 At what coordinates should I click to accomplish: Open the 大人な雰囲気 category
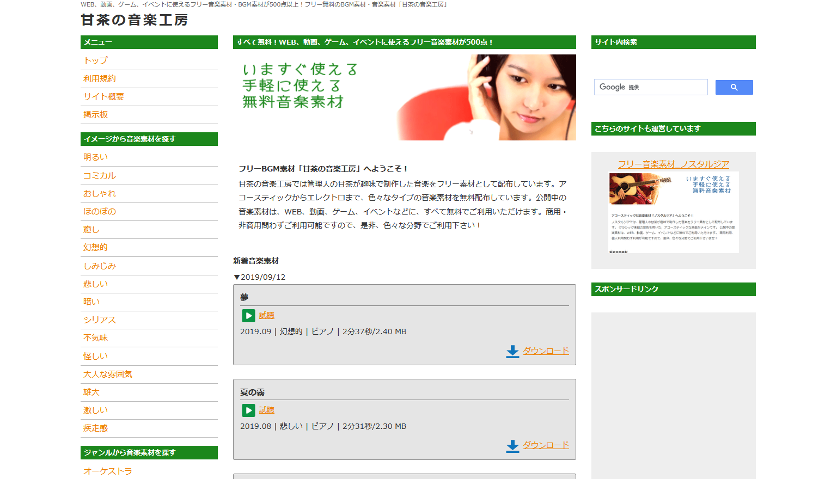point(107,374)
